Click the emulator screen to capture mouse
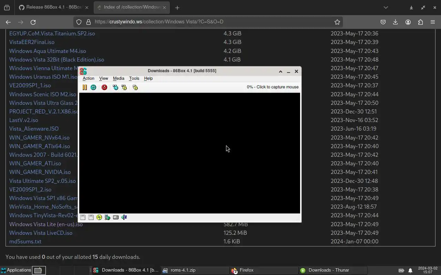The image size is (441, 275). click(189, 153)
